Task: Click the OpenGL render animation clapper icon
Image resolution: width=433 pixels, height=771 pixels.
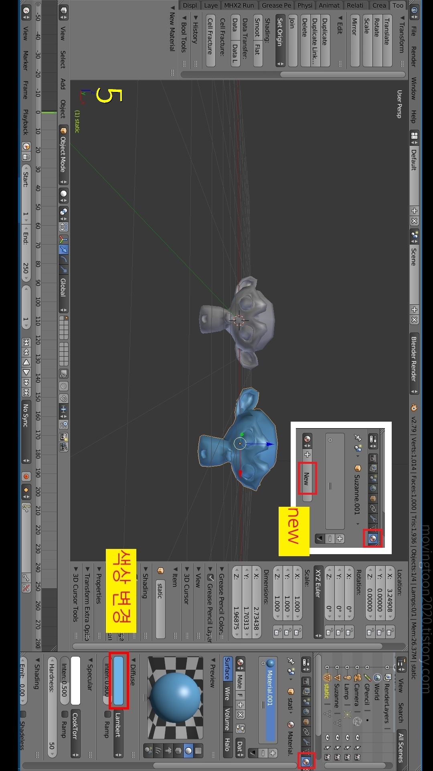Action: click(x=63, y=447)
